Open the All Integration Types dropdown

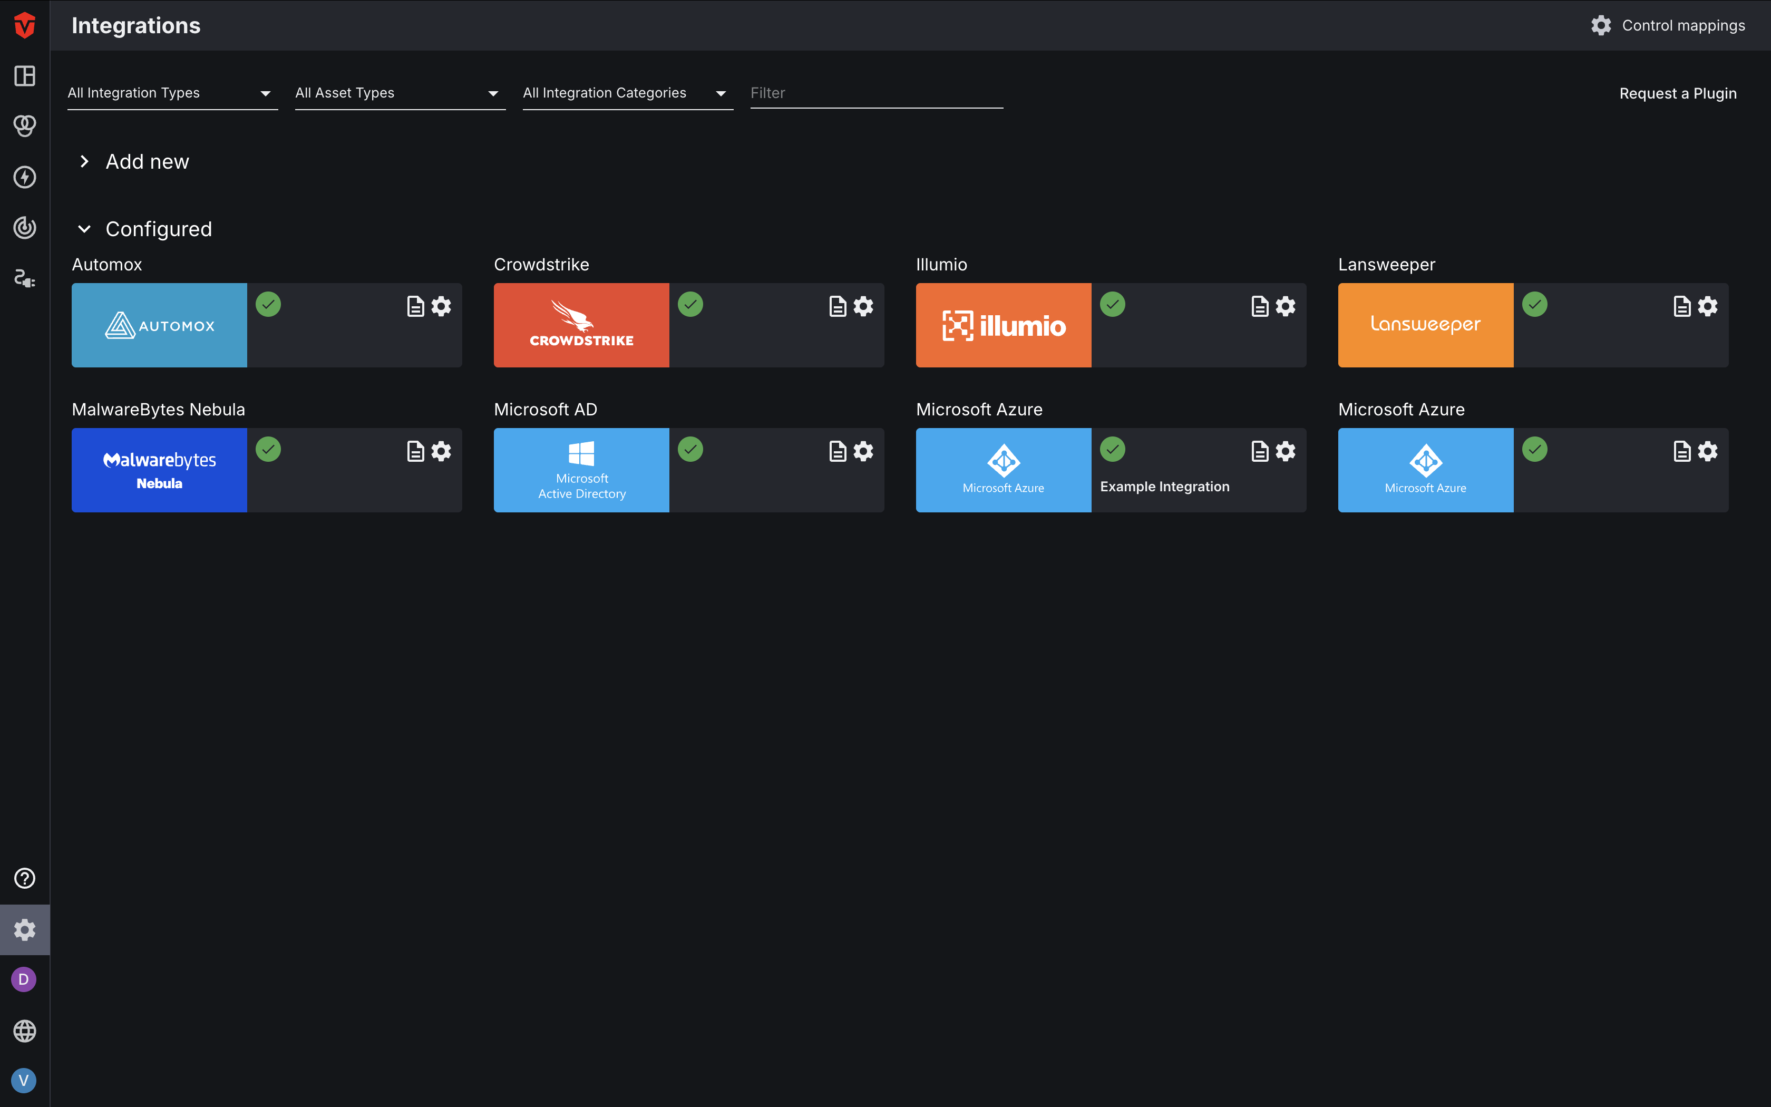click(173, 93)
